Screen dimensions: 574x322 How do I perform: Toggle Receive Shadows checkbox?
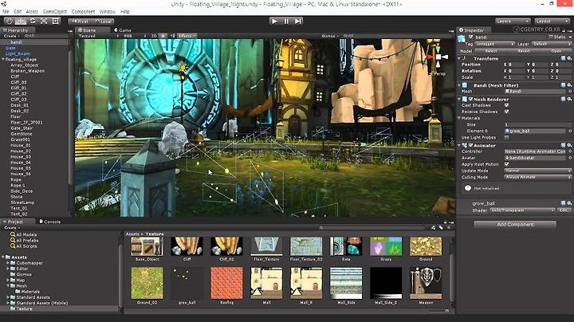point(507,112)
